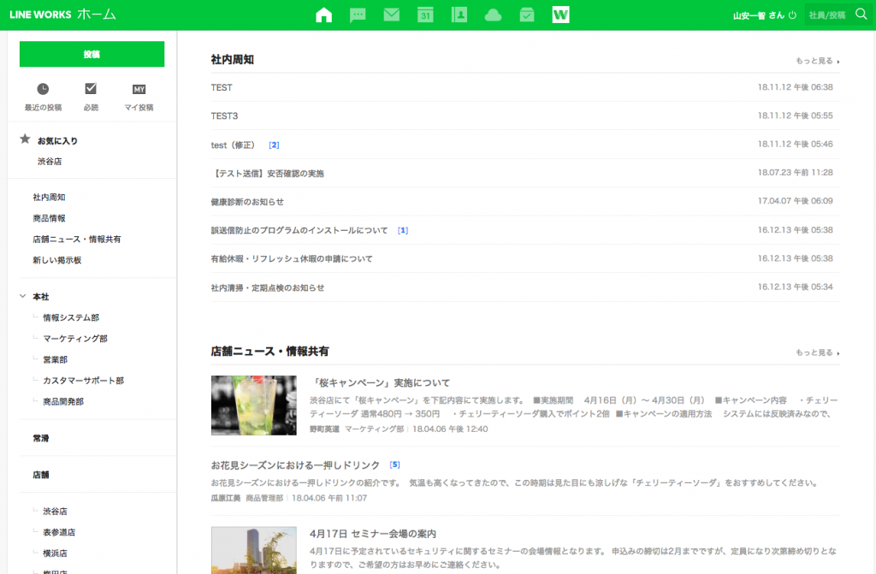The image size is (876, 574).
Task: Select マーケティング部 in sidebar tree
Action: coord(75,339)
